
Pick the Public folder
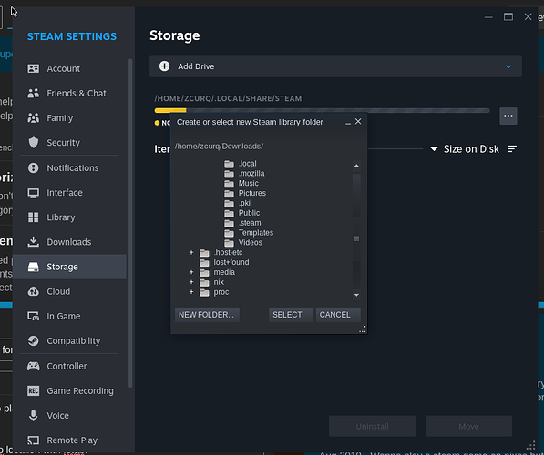[241, 213]
